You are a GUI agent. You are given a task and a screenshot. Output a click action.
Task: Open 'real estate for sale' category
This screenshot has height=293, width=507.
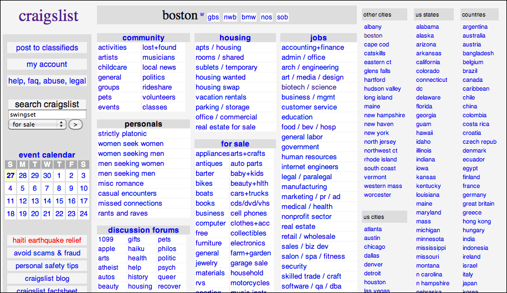(226, 127)
